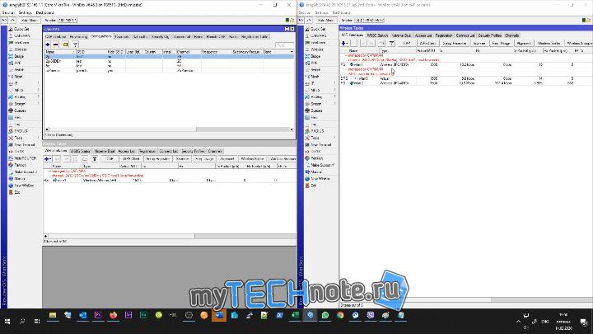This screenshot has width=593, height=334.
Task: Click WPS Client button in left Wireless Tables
Action: click(131, 159)
